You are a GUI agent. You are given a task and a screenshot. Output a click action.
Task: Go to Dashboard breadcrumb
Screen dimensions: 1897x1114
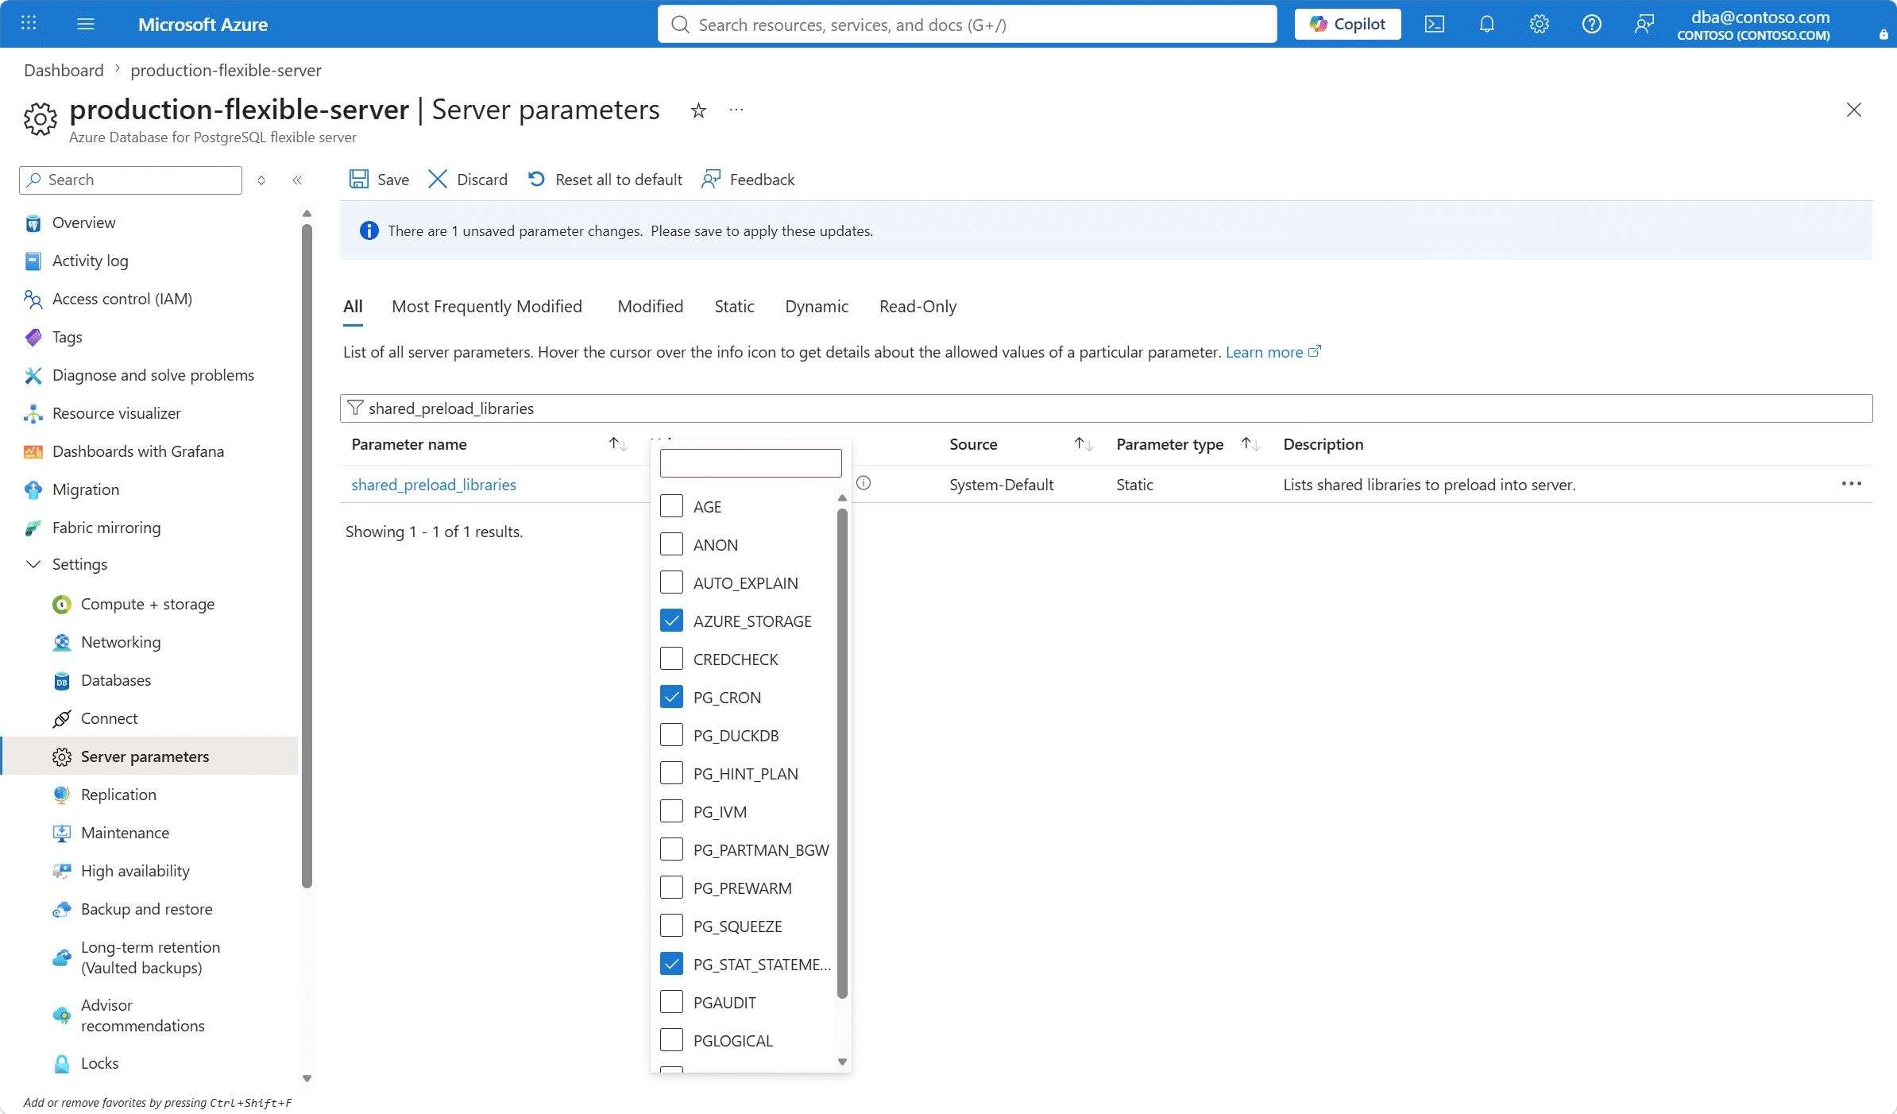point(64,70)
